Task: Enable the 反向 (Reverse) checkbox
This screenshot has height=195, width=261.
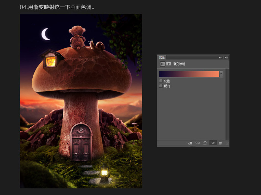Action: click(x=161, y=86)
